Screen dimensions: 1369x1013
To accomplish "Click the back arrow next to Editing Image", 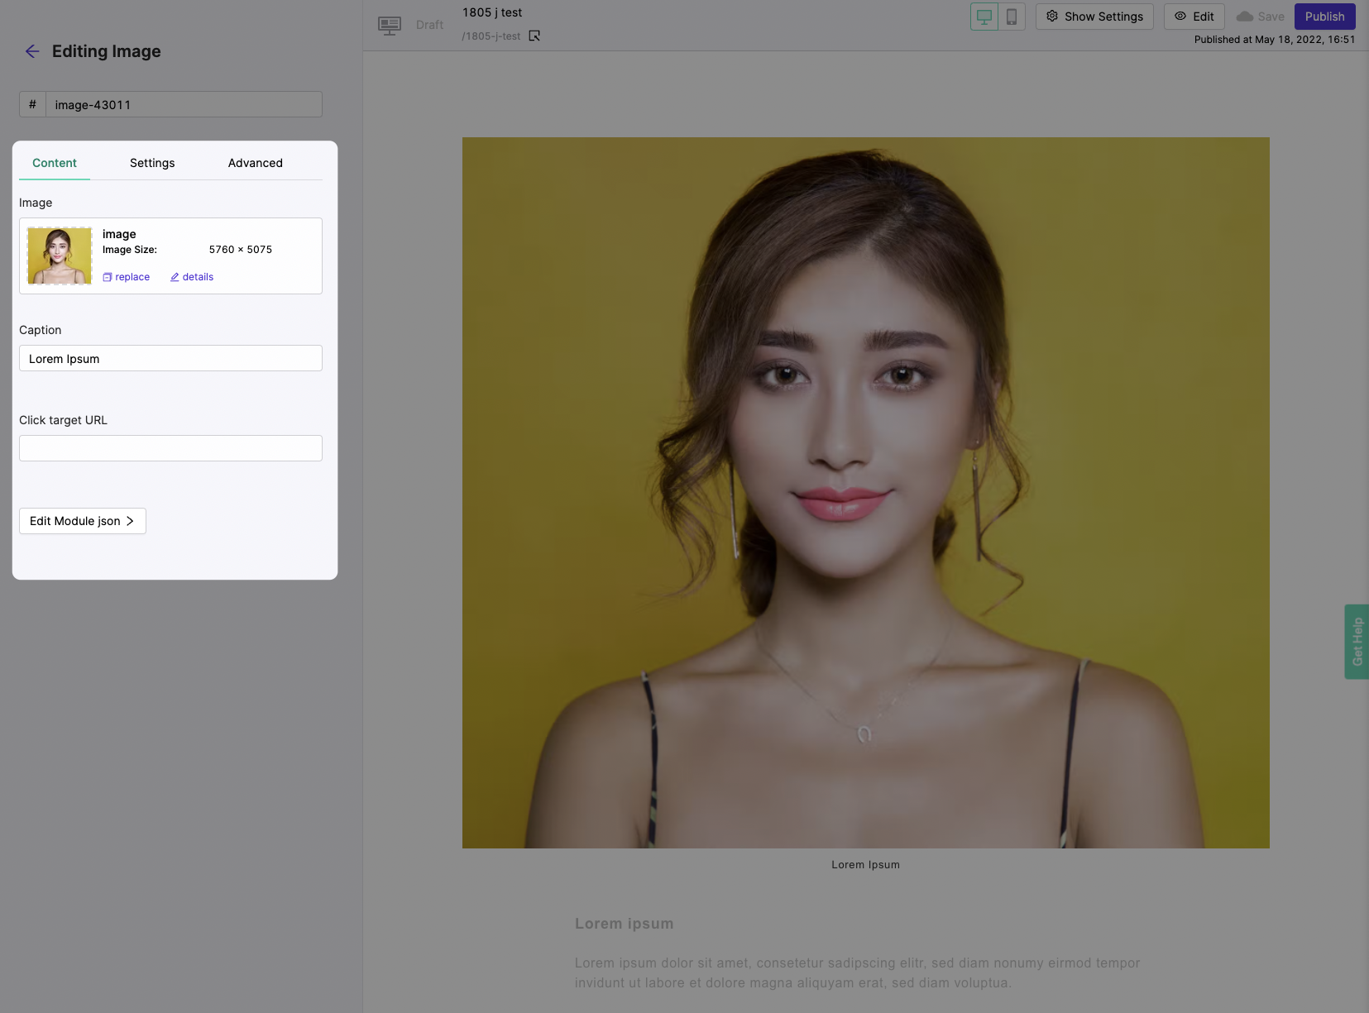I will pos(32,51).
